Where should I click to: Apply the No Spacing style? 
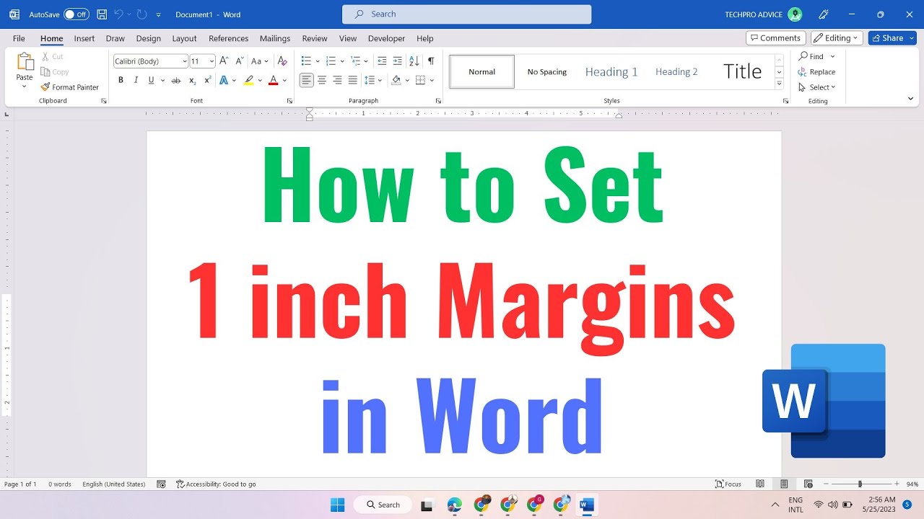(x=547, y=71)
